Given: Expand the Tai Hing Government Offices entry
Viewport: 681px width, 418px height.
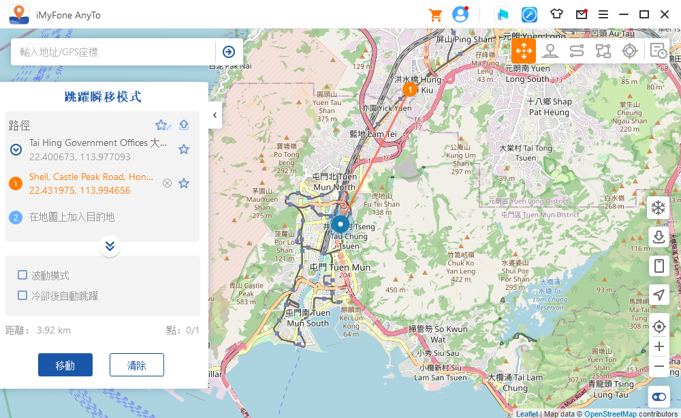Looking at the screenshot, I should pos(16,149).
